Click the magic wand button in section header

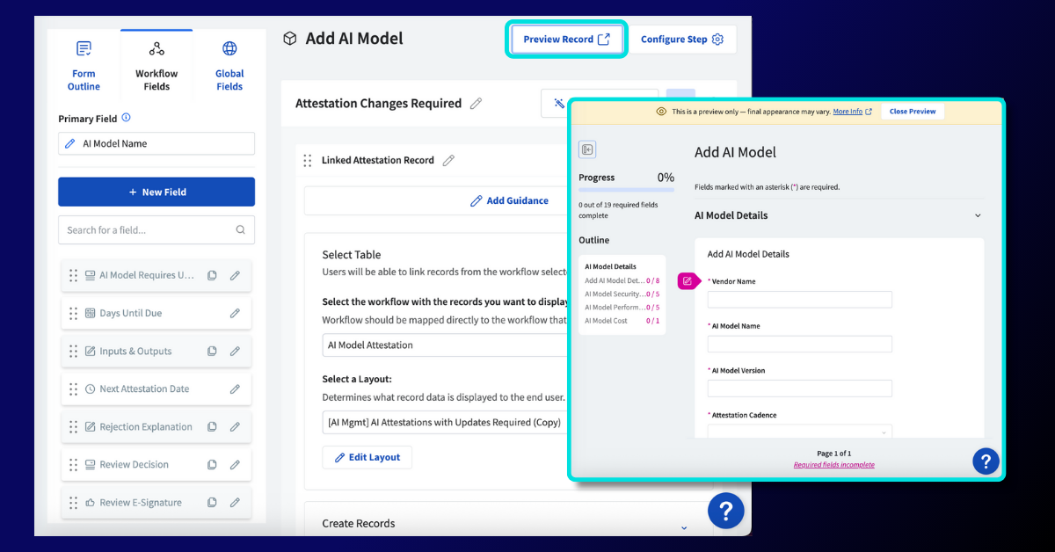pos(558,104)
